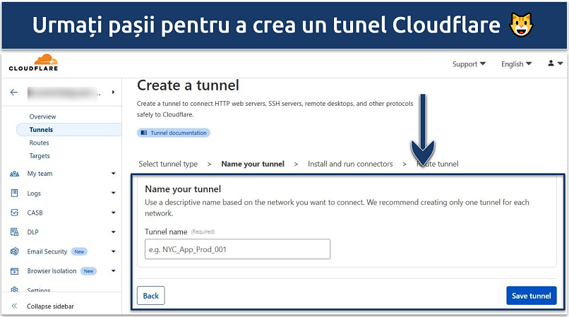Click the Browser Isolation icon
This screenshot has width=569, height=317.
pos(15,271)
